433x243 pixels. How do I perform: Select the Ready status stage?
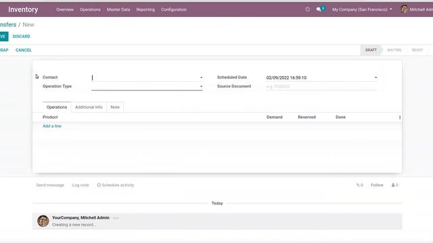[417, 50]
